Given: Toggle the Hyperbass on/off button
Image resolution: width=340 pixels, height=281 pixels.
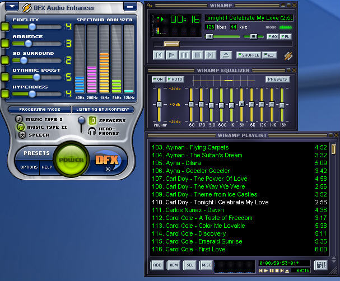Looking at the screenshot, I should 5,93.
